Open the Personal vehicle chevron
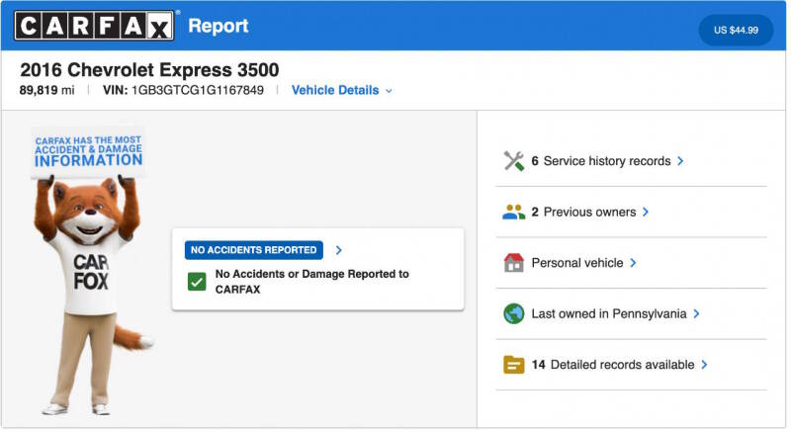The image size is (791, 433). (633, 263)
